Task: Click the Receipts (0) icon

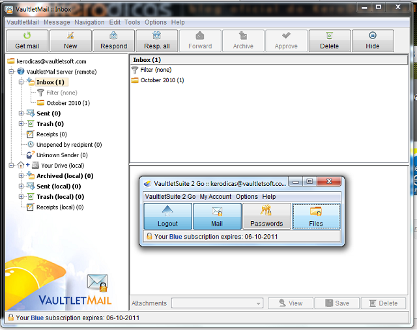Action: tap(31, 134)
